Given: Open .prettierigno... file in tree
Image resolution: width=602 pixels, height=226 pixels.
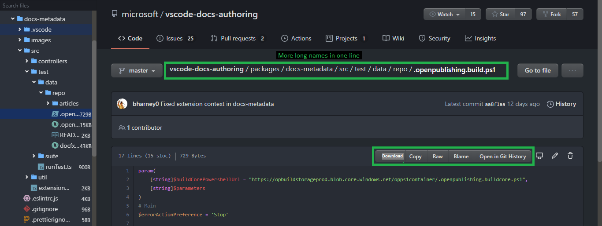Looking at the screenshot, I should pyautogui.click(x=46, y=219).
